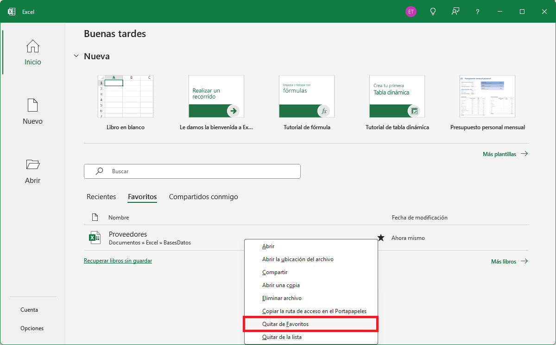
Task: Open Cuenta in the sidebar
Action: pos(29,310)
